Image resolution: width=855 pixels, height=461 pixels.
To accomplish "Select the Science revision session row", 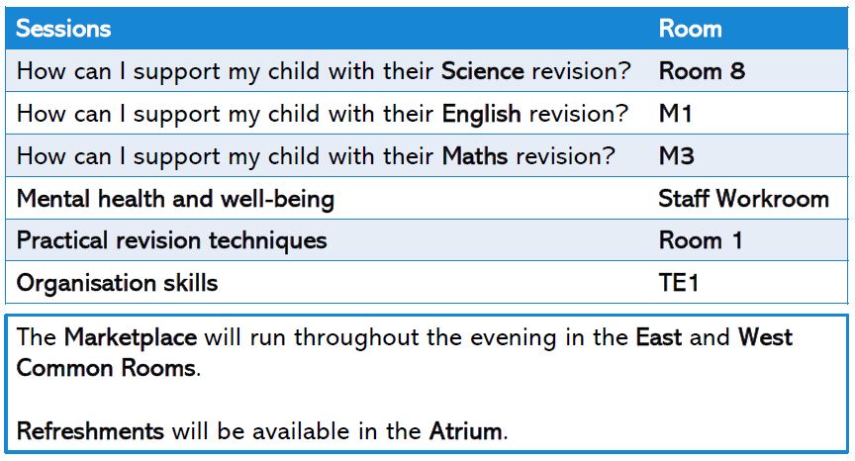I will click(x=427, y=71).
